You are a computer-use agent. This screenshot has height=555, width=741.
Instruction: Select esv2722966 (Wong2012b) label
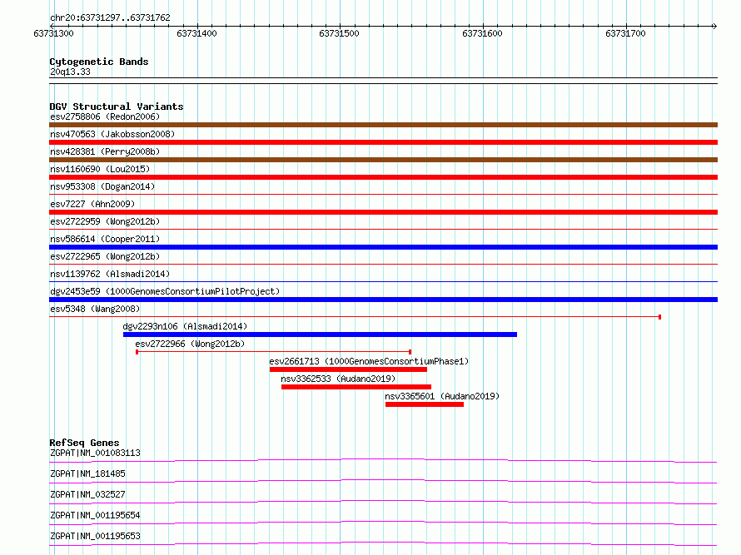[190, 344]
